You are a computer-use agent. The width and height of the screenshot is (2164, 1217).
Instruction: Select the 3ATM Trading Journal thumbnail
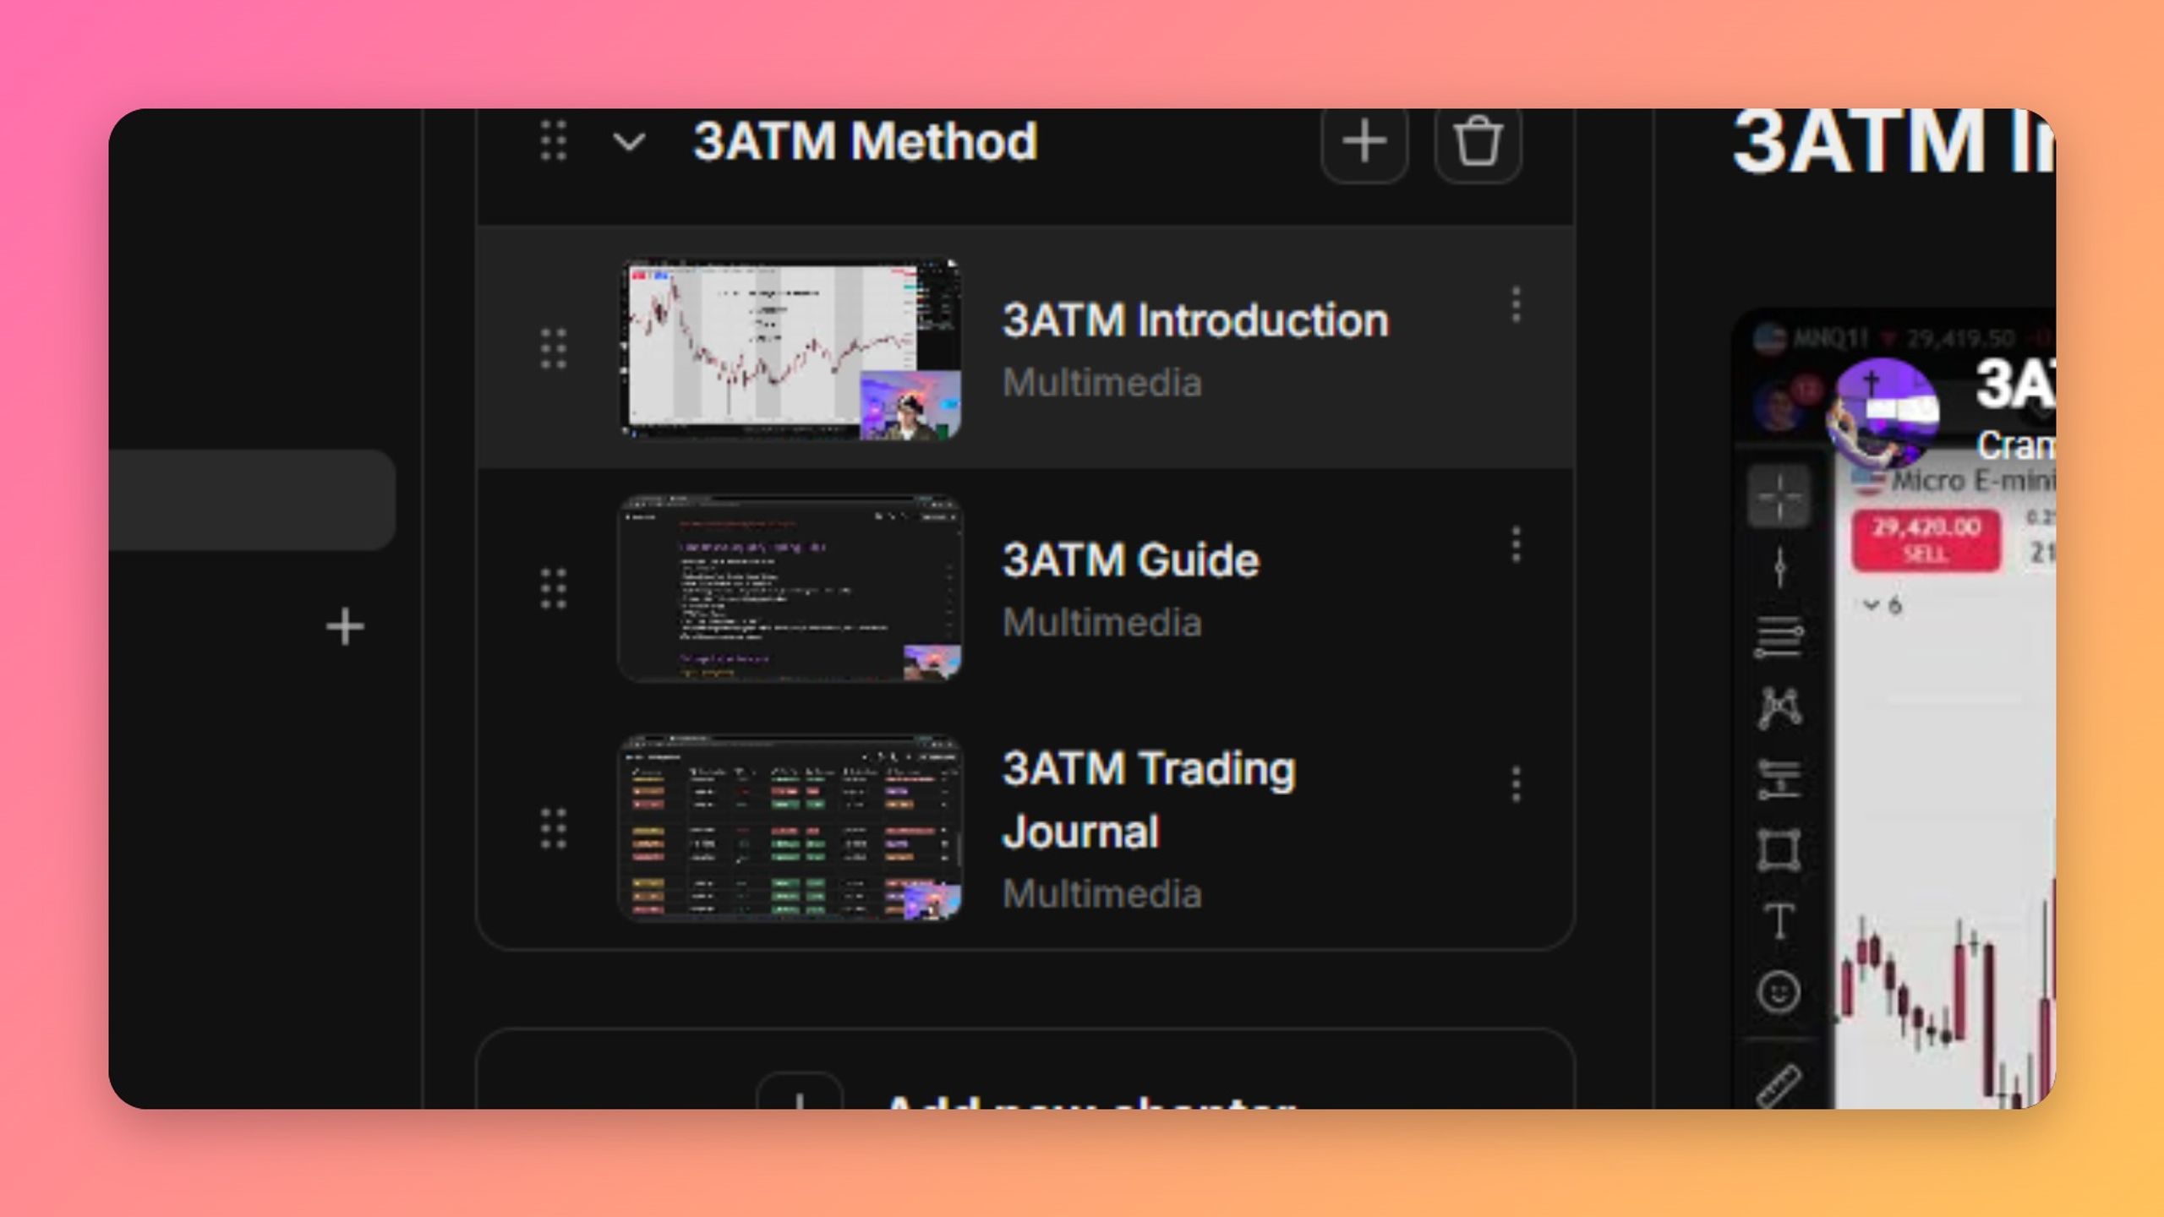click(x=790, y=828)
